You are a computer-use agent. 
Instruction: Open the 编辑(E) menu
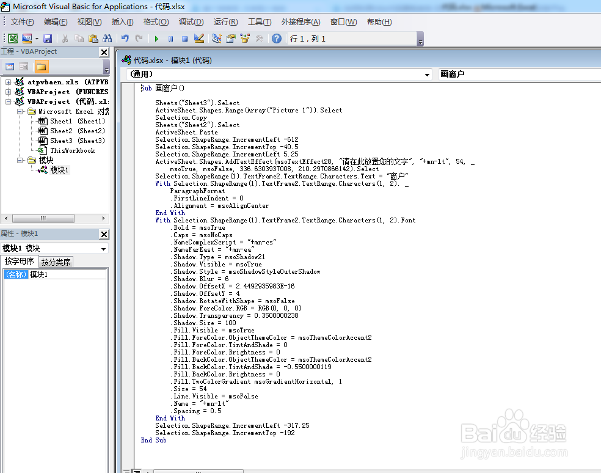(x=56, y=22)
